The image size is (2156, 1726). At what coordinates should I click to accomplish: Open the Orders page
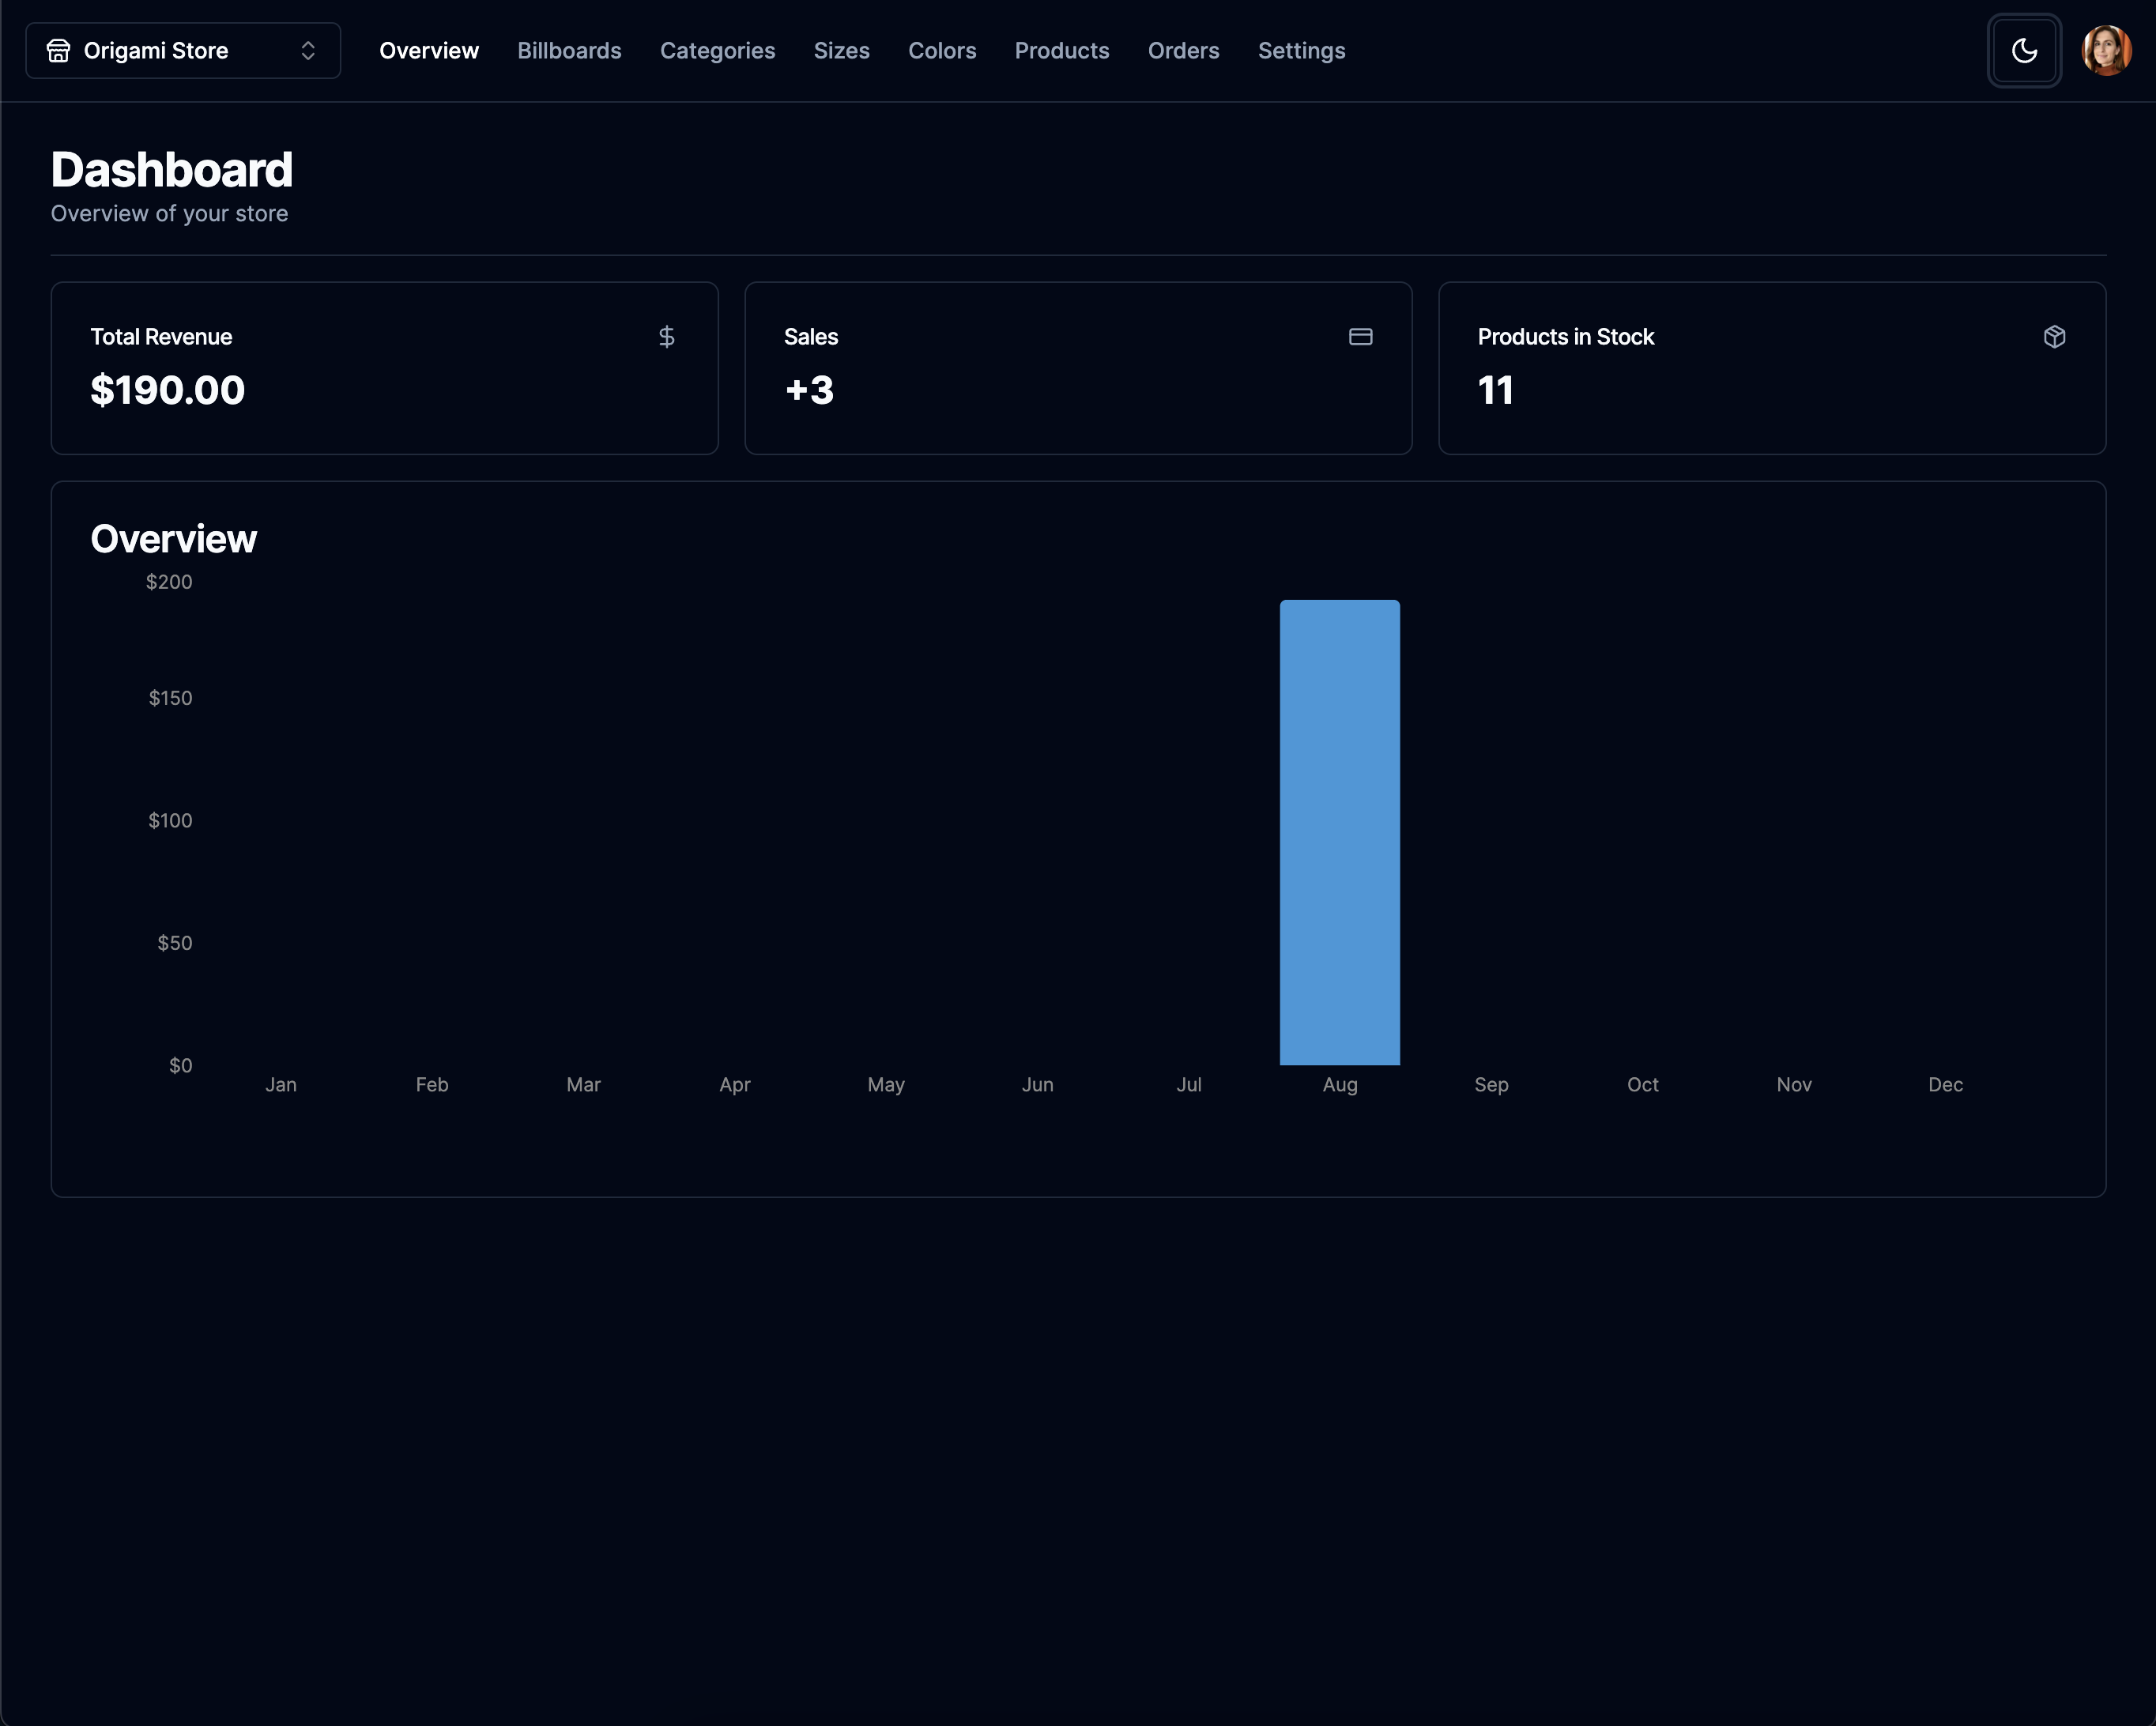coord(1183,51)
